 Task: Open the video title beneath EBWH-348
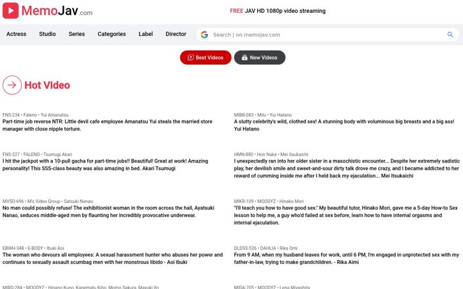(113, 258)
